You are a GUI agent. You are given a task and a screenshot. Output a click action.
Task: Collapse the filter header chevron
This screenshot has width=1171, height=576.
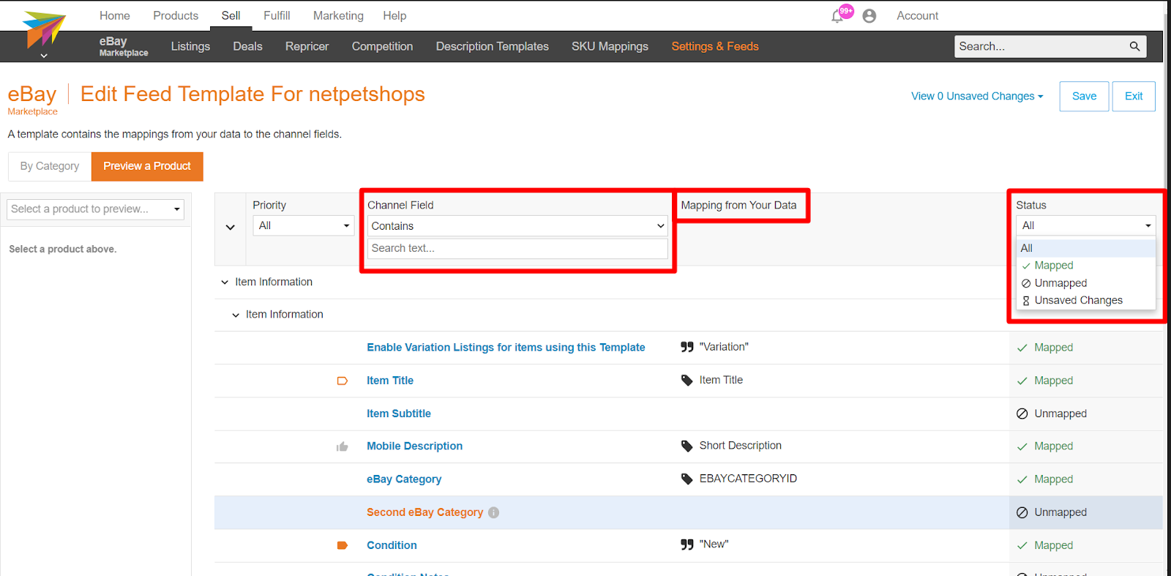pos(231,228)
